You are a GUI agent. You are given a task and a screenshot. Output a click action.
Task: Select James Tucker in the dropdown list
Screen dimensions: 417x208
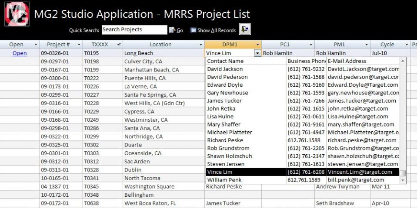(x=303, y=101)
